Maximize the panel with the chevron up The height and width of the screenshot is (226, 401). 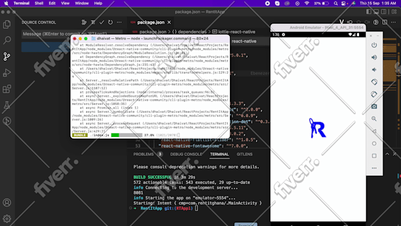click(387, 154)
